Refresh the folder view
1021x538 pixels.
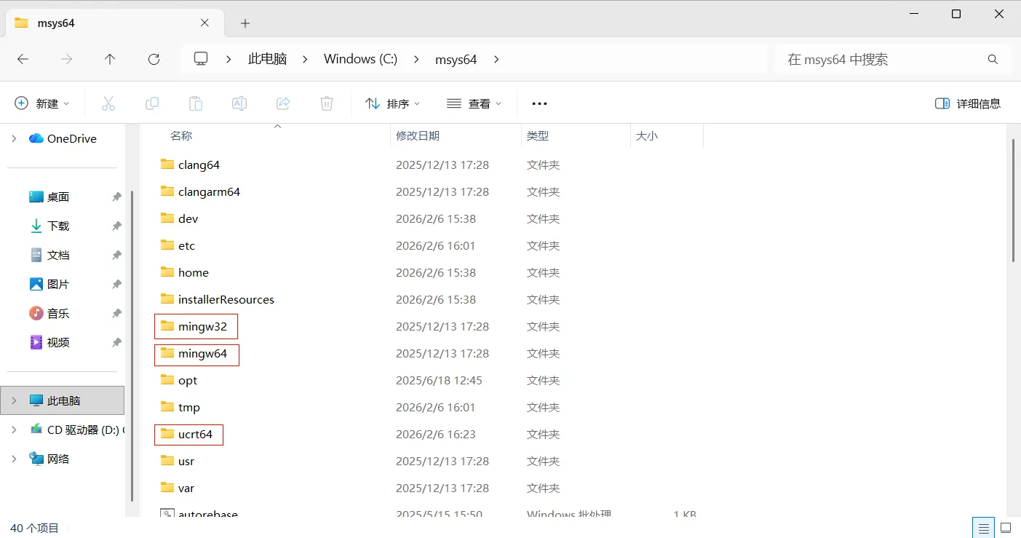[x=154, y=59]
